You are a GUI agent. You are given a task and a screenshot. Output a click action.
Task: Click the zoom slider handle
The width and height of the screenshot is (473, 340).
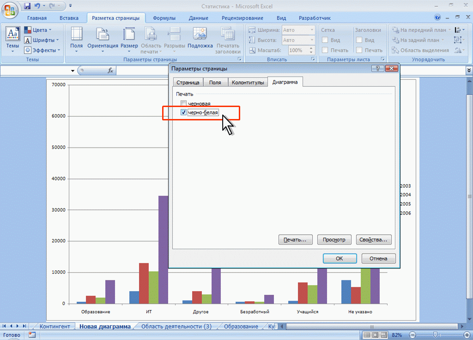pos(435,335)
